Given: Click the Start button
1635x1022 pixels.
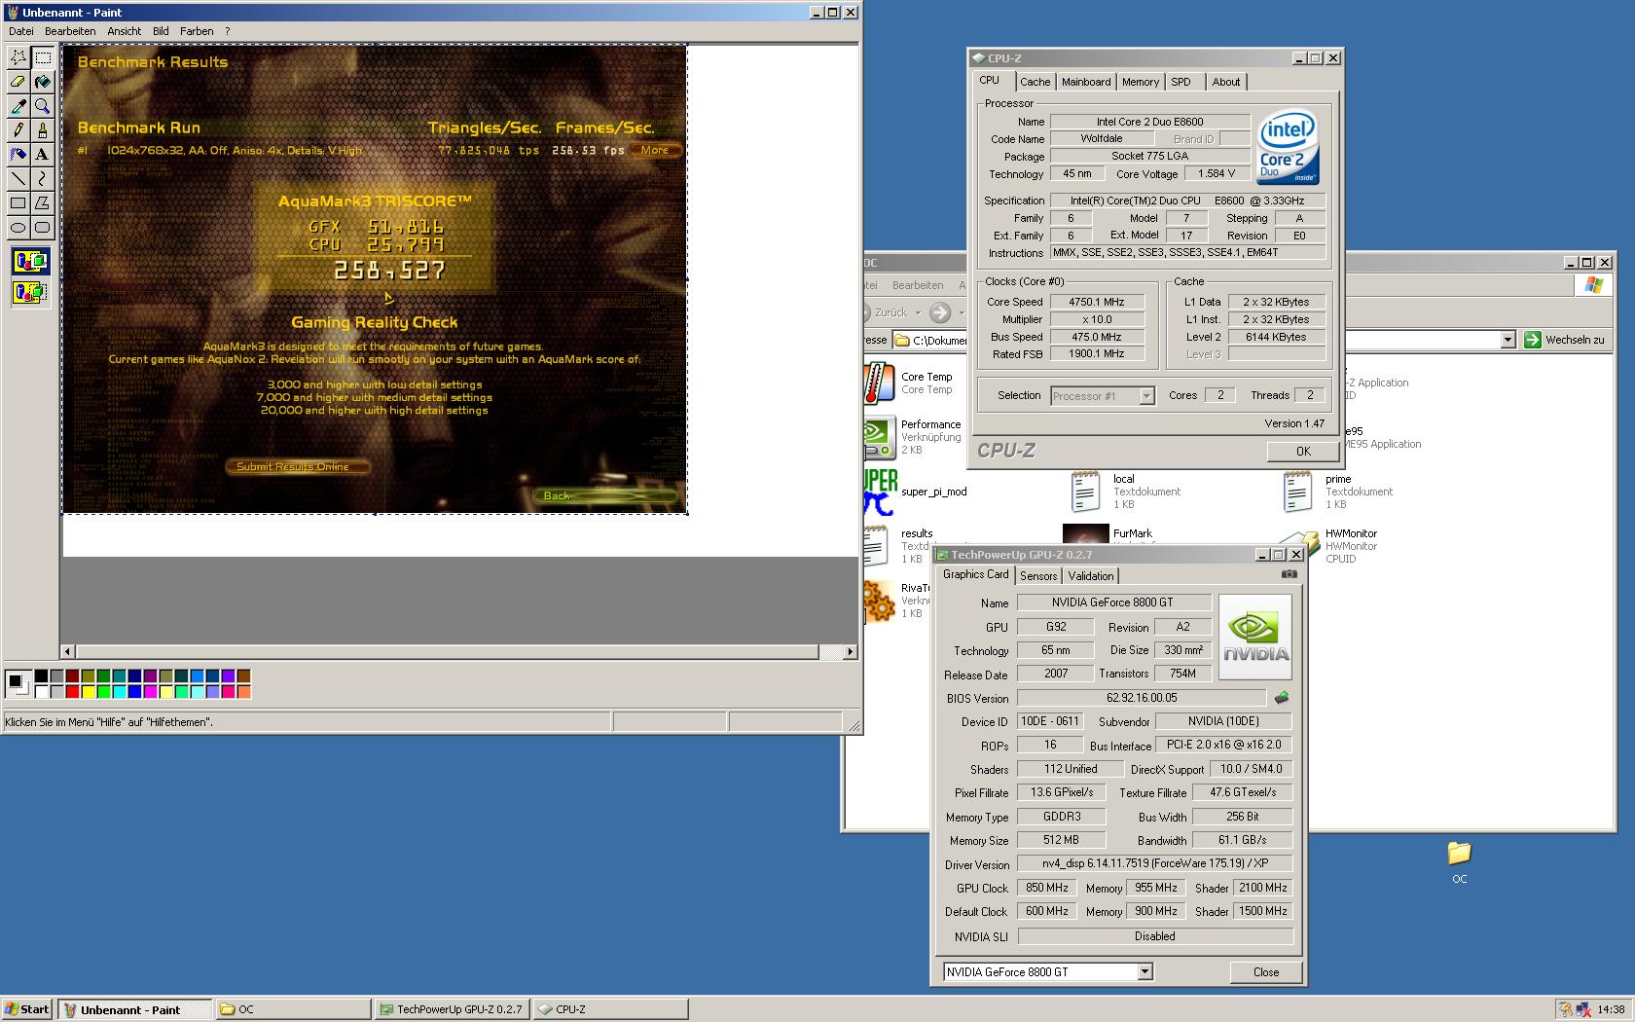Looking at the screenshot, I should 27,1009.
